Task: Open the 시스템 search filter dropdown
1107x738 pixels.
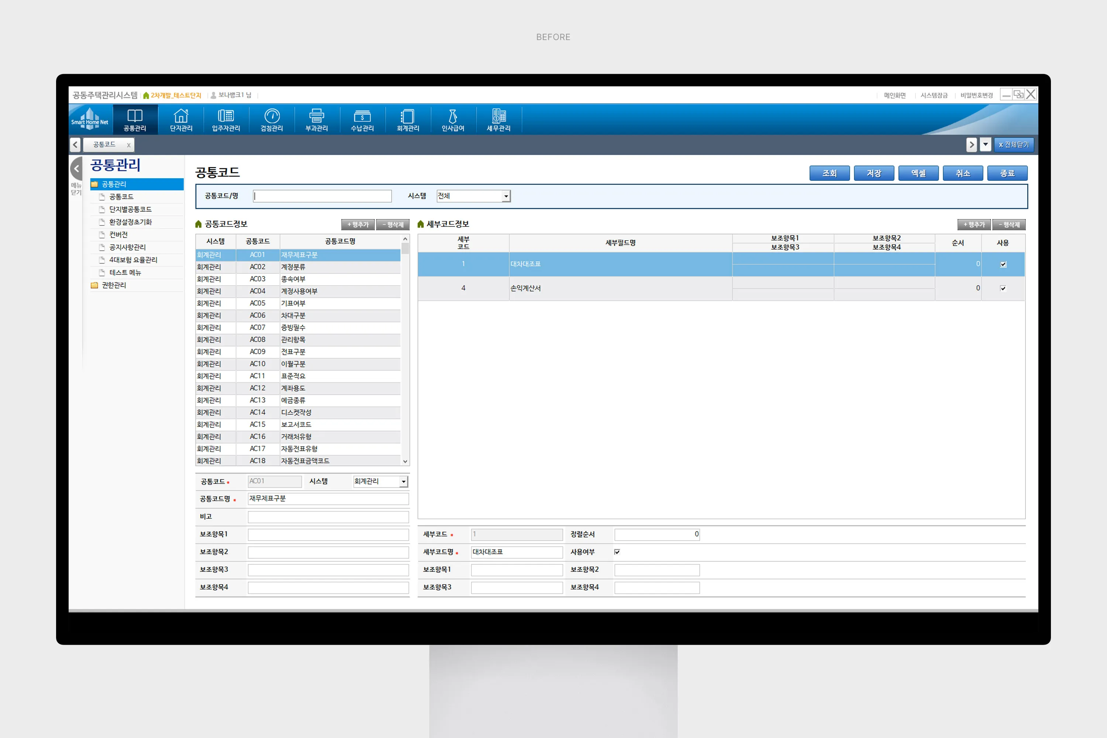Action: [506, 196]
